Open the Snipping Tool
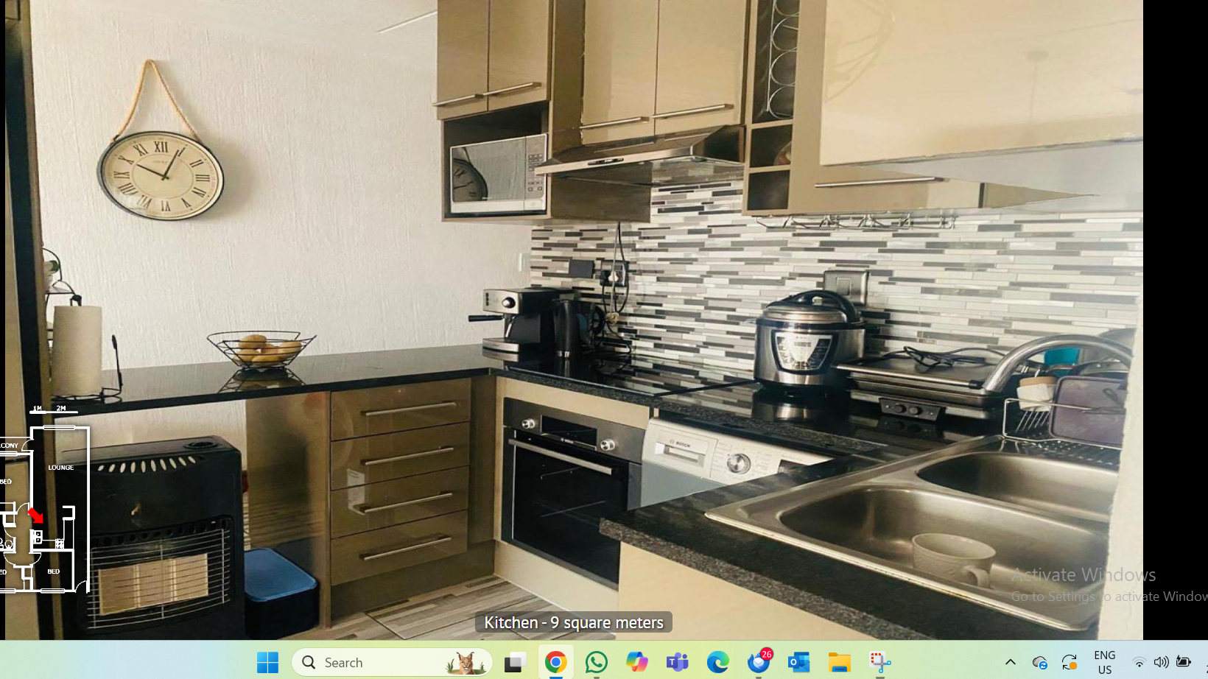This screenshot has width=1208, height=679. pos(880,663)
